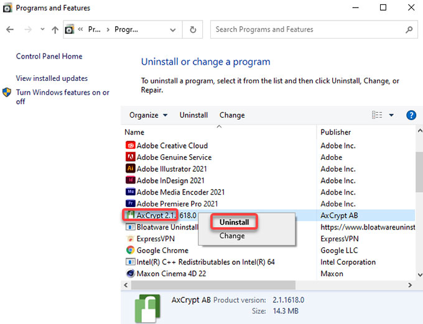The height and width of the screenshot is (324, 423).
Task: Click the Google Chrome icon
Action: coord(130,250)
